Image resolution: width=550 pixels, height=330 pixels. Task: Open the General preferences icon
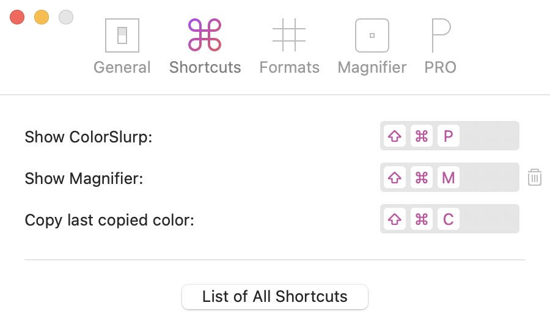(x=122, y=35)
